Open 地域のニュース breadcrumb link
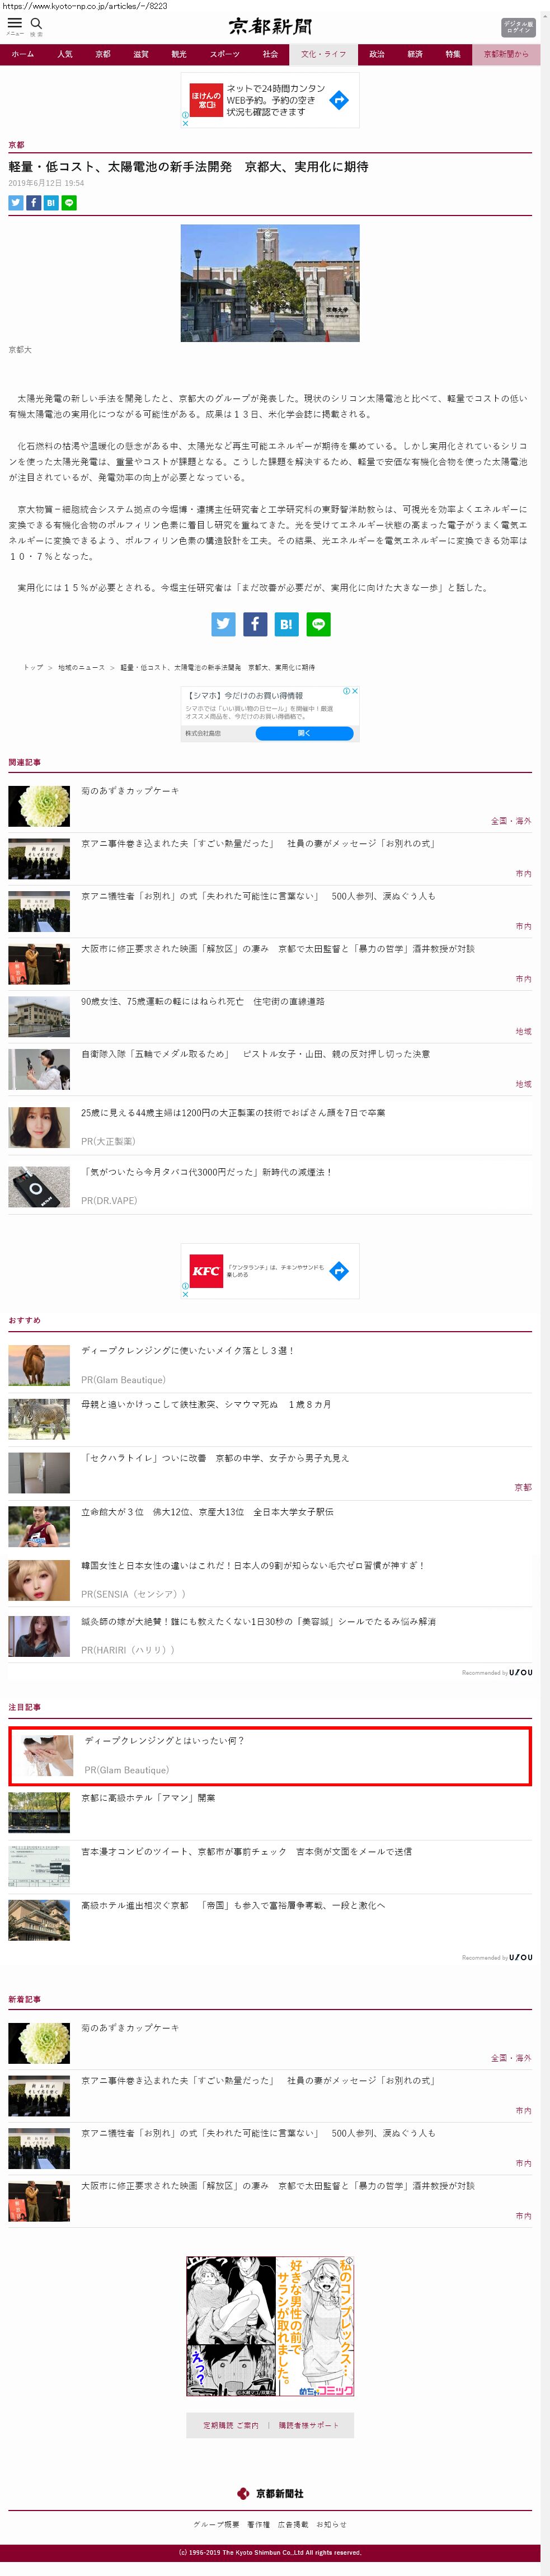The width and height of the screenshot is (550, 2576). tap(81, 667)
